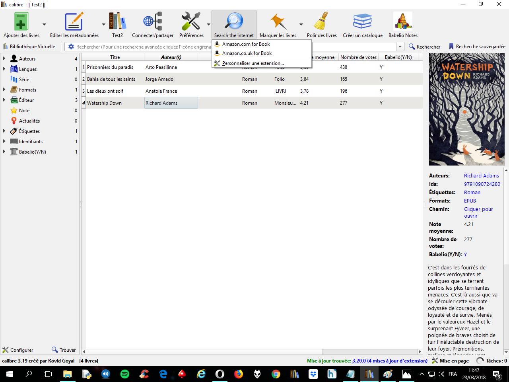509x382 pixels.
Task: Open Editer les métadonnées dropdown arrow
Action: pyautogui.click(x=103, y=24)
